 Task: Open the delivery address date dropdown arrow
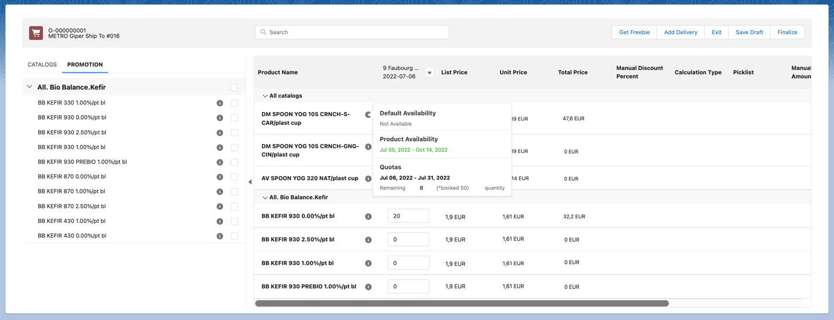tap(429, 73)
